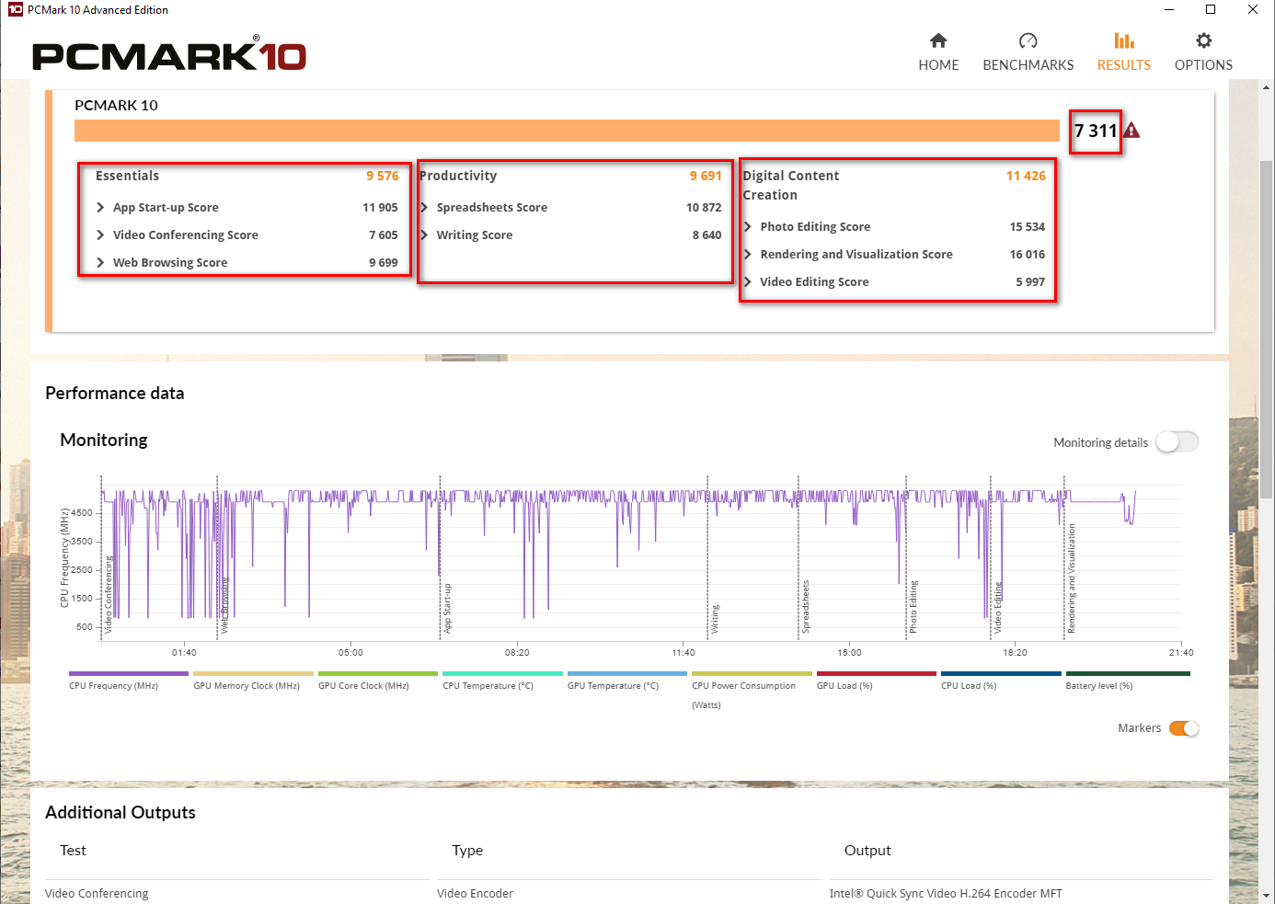Click the orange PCMARK 10 score bar
The height and width of the screenshot is (904, 1275).
567,131
